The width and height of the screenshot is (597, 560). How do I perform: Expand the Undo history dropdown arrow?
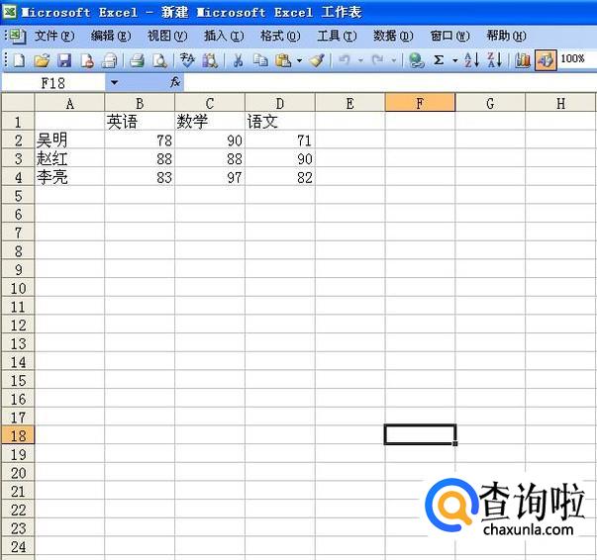360,60
